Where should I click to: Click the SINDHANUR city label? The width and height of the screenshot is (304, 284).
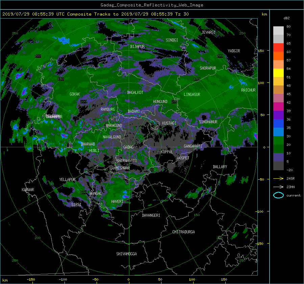(x=208, y=122)
